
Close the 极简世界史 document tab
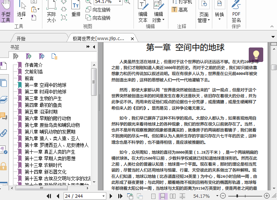coord(132,39)
